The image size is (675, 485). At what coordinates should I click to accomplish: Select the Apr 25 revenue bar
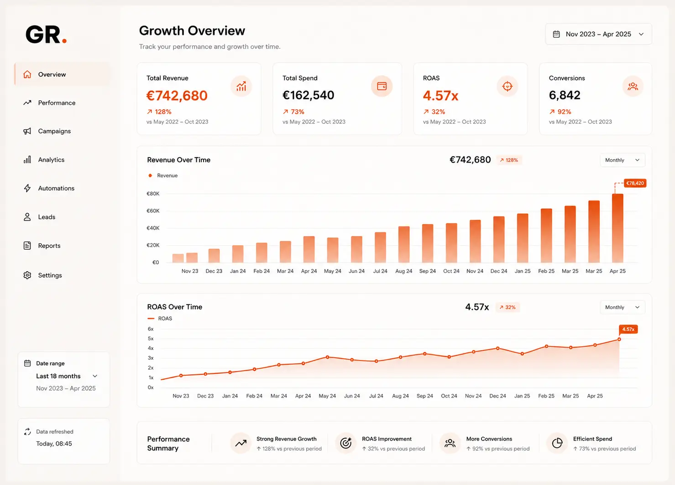coord(617,228)
